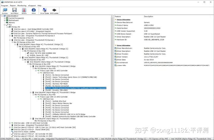Image resolution: width=214 pixels, height=140 pixels.
Task: Collapse Integrated Thunderbolt PCI Express 0 node
Action: [x=10, y=36]
